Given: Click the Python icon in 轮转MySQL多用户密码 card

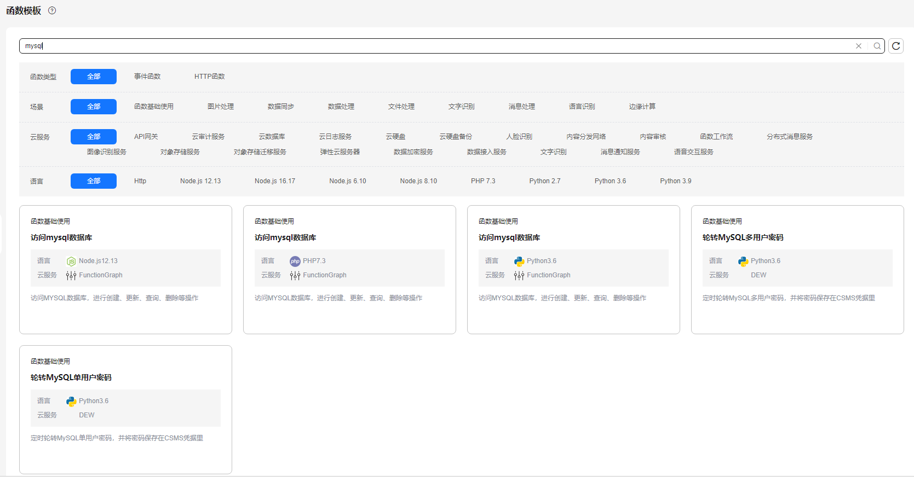Looking at the screenshot, I should pos(743,261).
